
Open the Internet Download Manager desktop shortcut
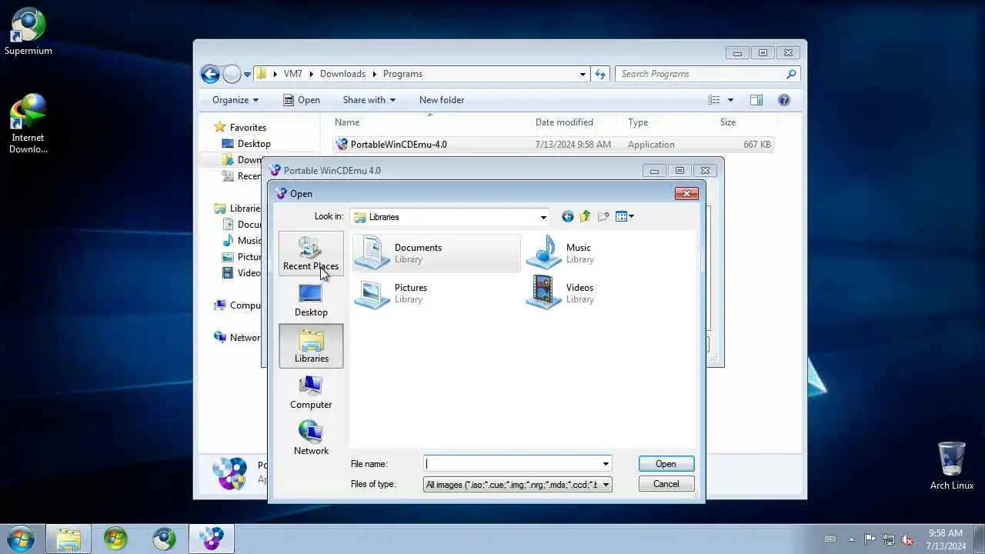pos(28,124)
